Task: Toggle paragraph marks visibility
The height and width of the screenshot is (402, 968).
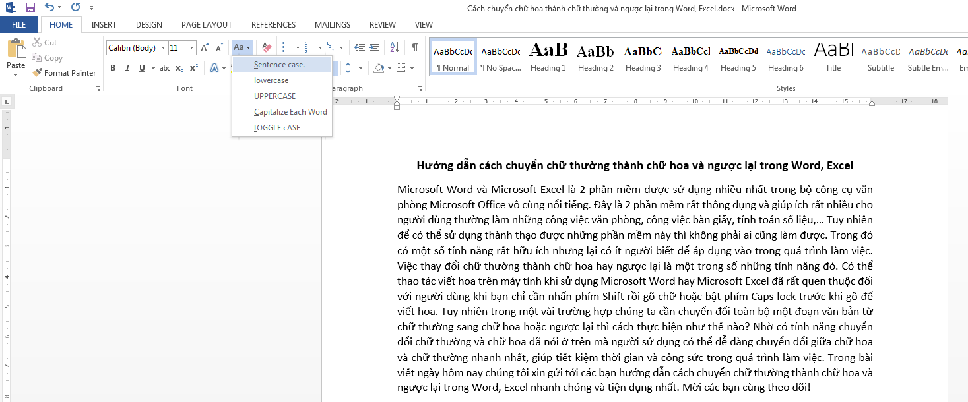Action: (414, 48)
